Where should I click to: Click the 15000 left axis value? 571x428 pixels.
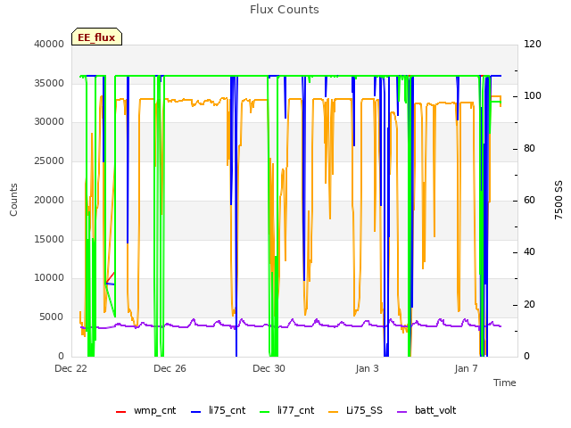[49, 239]
